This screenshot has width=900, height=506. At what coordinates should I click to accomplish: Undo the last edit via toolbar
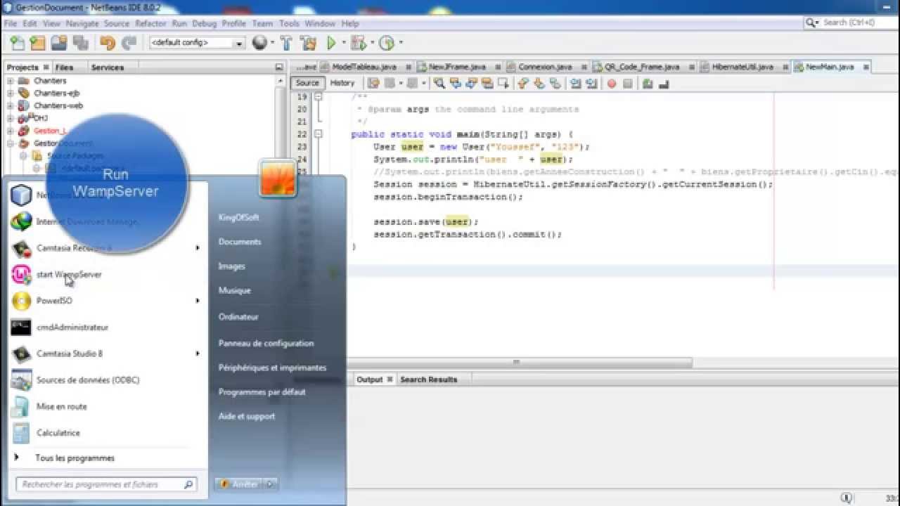coord(107,44)
